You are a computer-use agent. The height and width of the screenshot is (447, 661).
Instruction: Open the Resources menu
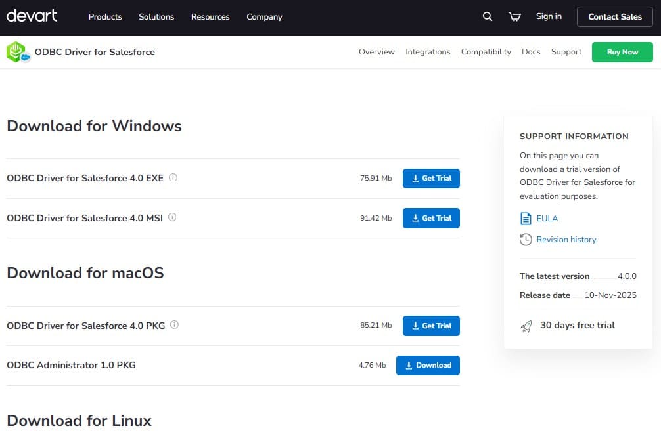pyautogui.click(x=210, y=17)
